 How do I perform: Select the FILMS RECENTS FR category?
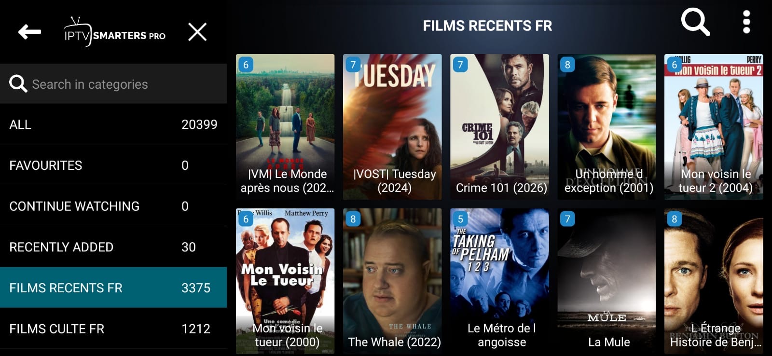tap(113, 288)
